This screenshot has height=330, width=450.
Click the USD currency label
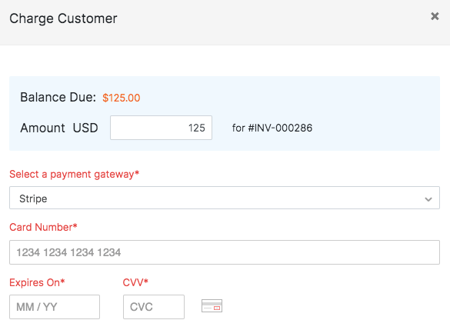[x=85, y=128]
